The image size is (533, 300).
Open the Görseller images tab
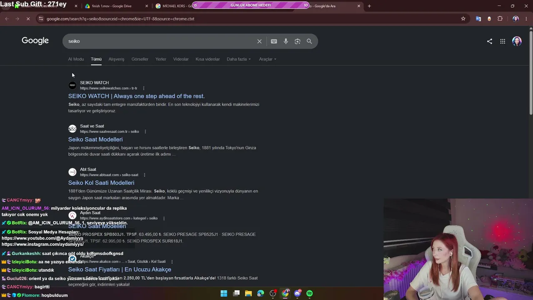[x=140, y=59]
